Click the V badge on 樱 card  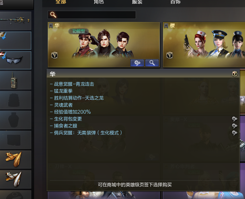[170, 55]
